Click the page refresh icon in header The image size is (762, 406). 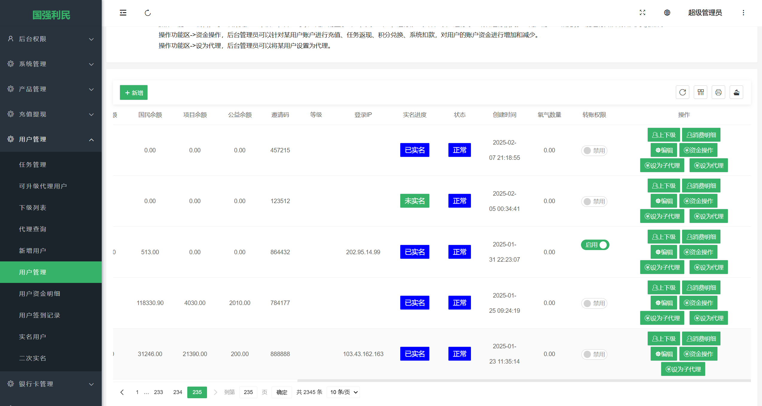click(147, 13)
